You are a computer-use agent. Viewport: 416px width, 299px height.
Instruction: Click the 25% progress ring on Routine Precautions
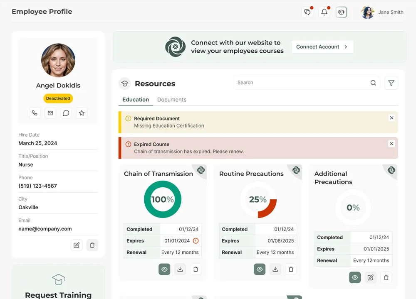pyautogui.click(x=258, y=199)
